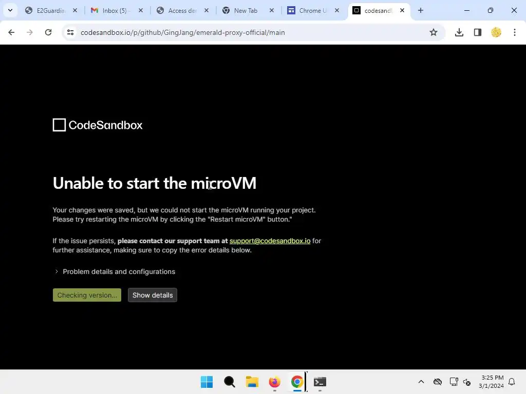Close the E2Guardian tab
The height and width of the screenshot is (394, 526).
75,10
